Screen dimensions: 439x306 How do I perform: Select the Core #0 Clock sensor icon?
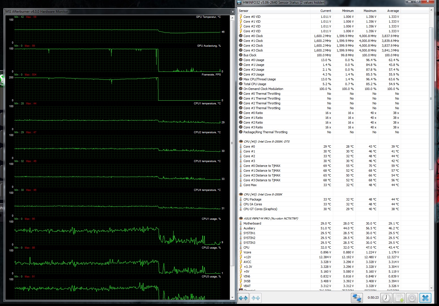(x=241, y=36)
